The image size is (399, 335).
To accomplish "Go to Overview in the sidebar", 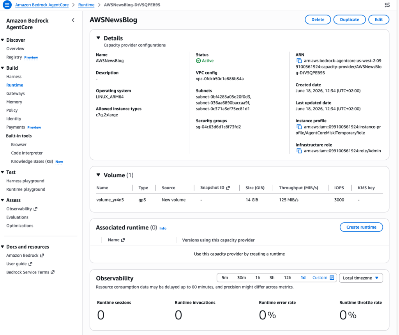I will [x=15, y=49].
